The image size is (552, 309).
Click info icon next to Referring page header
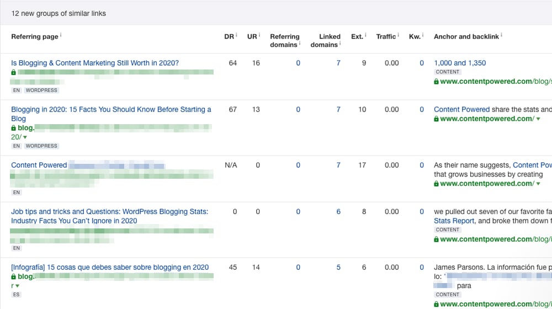pos(61,35)
